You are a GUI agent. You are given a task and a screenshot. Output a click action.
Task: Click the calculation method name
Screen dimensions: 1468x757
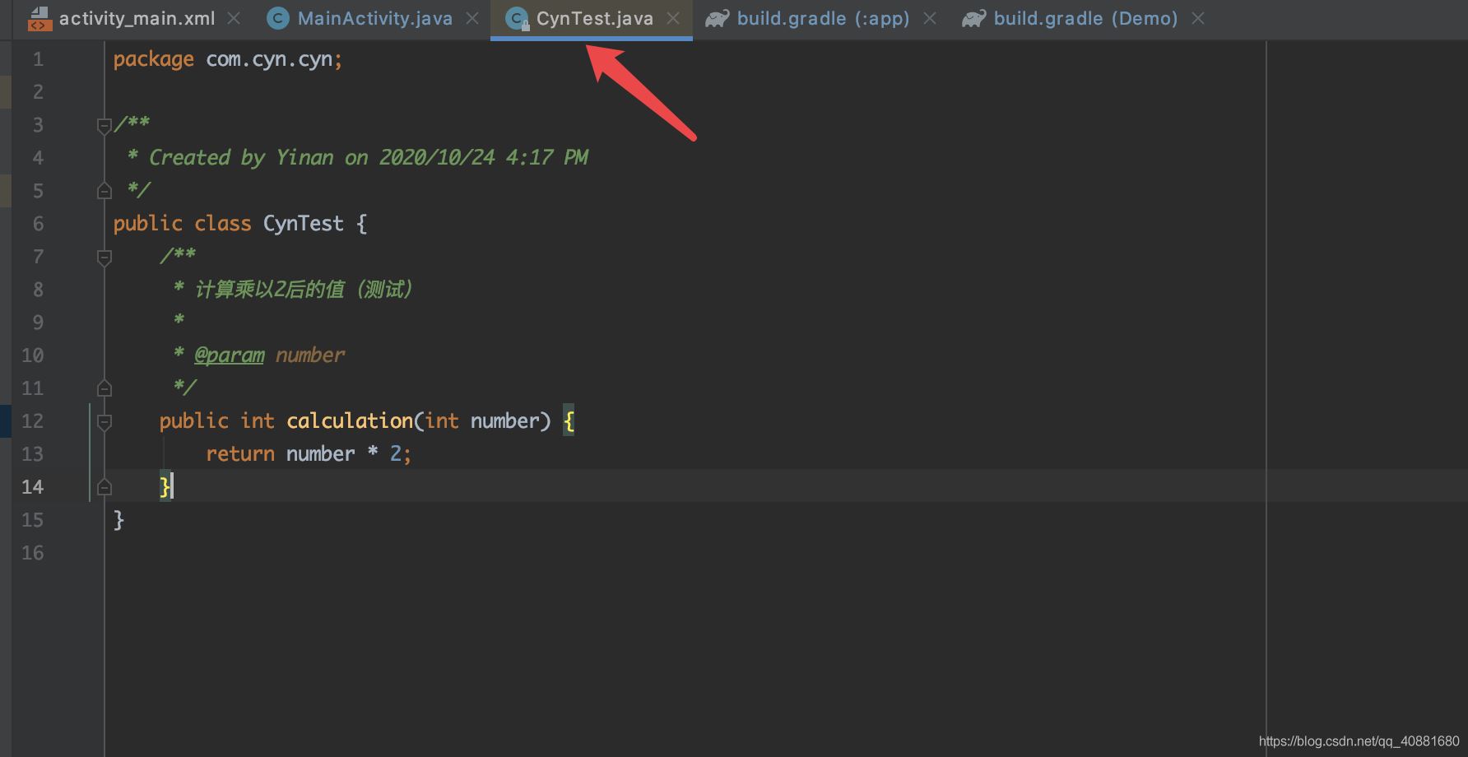point(350,421)
